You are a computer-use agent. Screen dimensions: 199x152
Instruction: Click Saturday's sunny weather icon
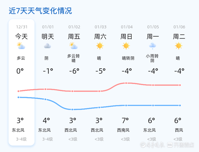[x=100, y=46]
